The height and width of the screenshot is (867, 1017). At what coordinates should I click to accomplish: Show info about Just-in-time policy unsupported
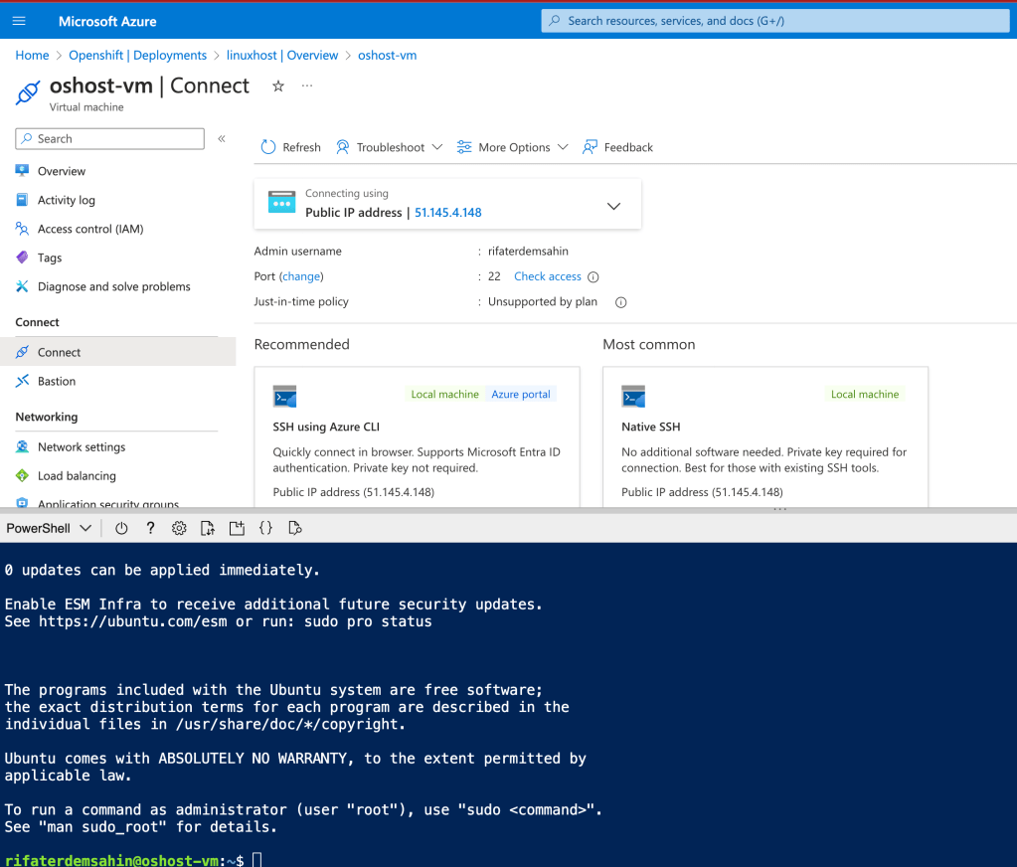click(620, 302)
